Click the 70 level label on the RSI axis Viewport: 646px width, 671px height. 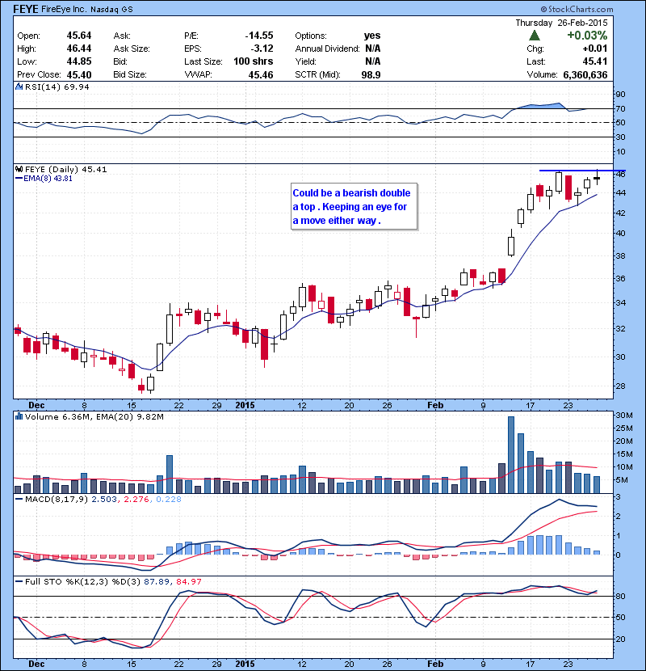click(x=620, y=108)
